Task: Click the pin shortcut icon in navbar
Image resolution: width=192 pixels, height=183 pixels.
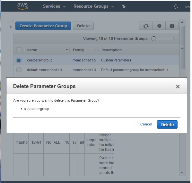Action: coord(124,6)
